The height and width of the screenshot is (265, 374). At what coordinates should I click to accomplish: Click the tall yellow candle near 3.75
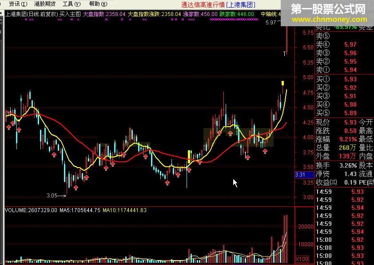tap(189, 157)
